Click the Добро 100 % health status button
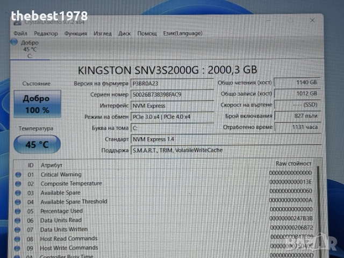 pos(37,104)
